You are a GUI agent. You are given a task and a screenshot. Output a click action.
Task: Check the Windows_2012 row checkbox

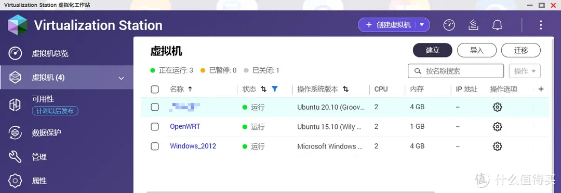tap(155, 146)
